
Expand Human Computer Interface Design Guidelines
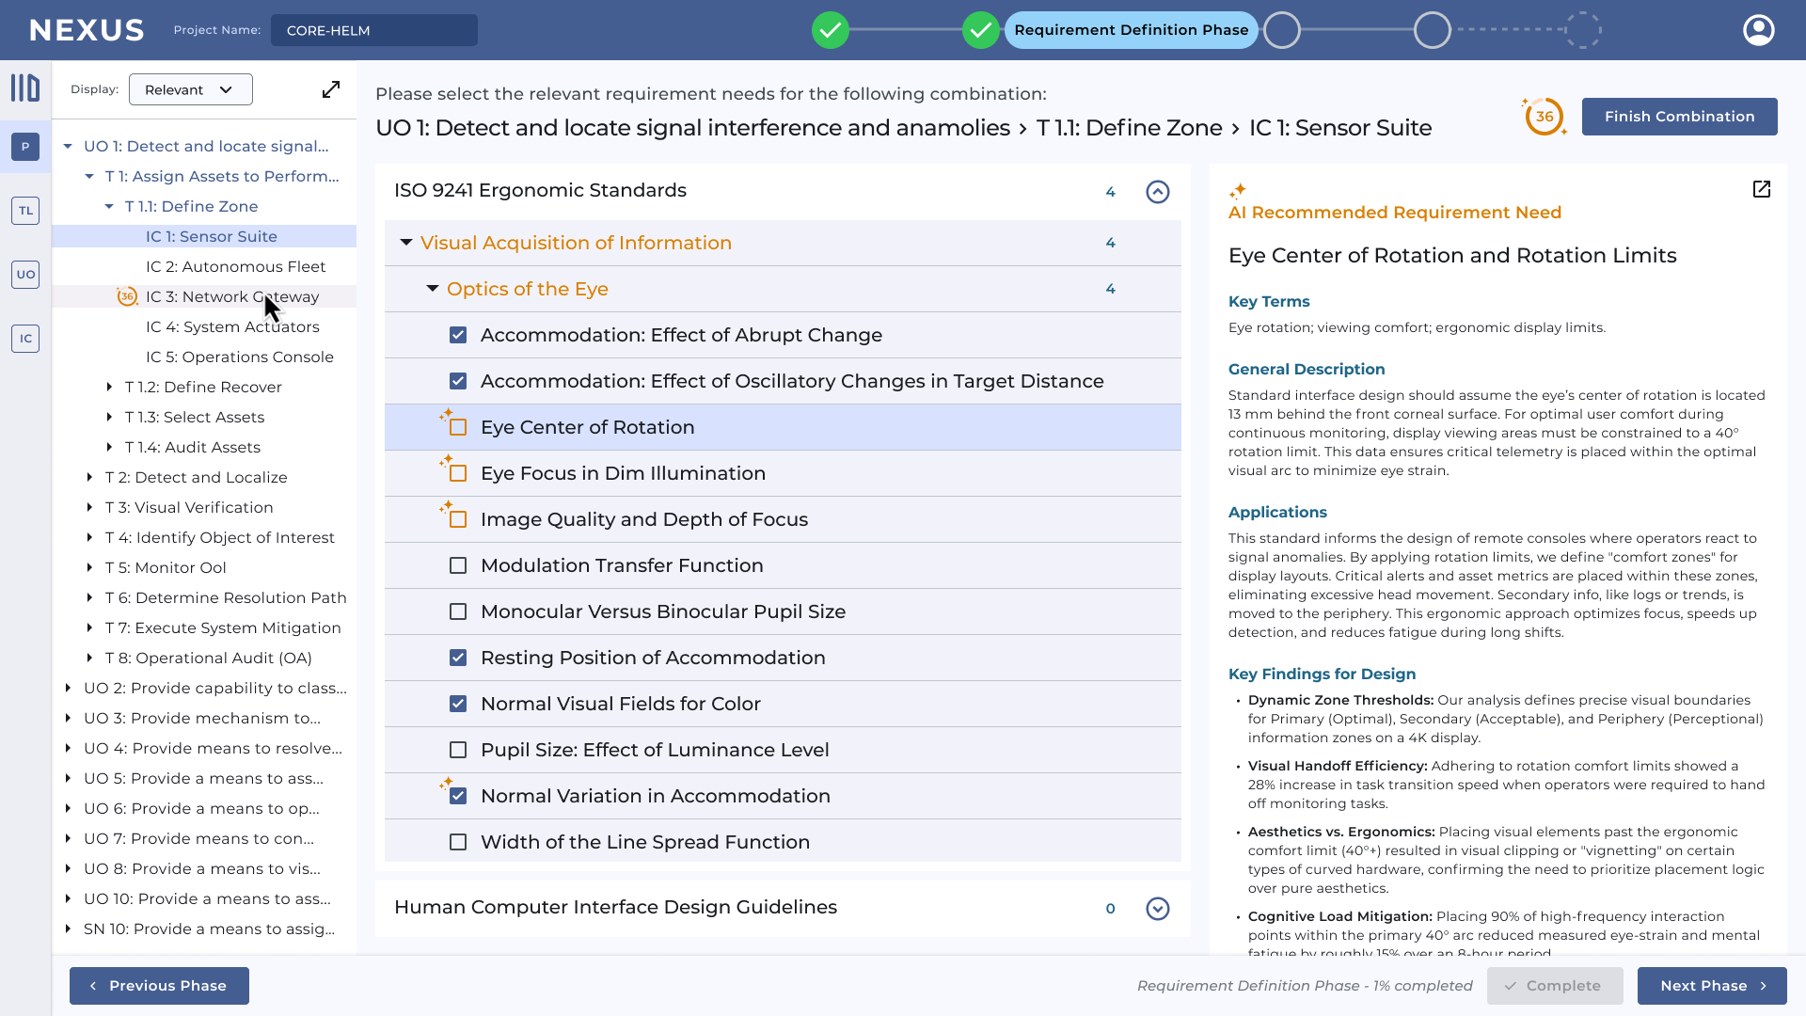pos(1158,909)
